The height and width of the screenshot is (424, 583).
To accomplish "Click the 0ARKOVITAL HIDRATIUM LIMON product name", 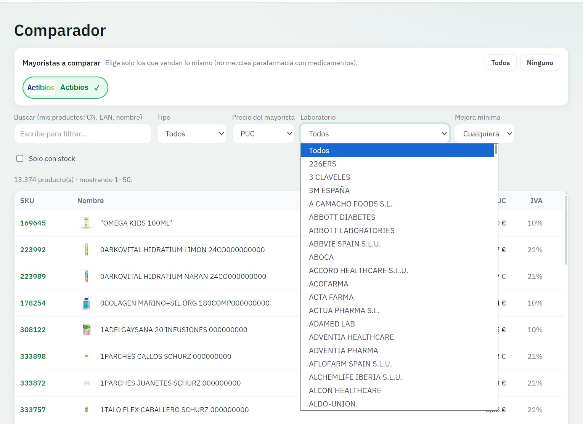I will pyautogui.click(x=182, y=250).
